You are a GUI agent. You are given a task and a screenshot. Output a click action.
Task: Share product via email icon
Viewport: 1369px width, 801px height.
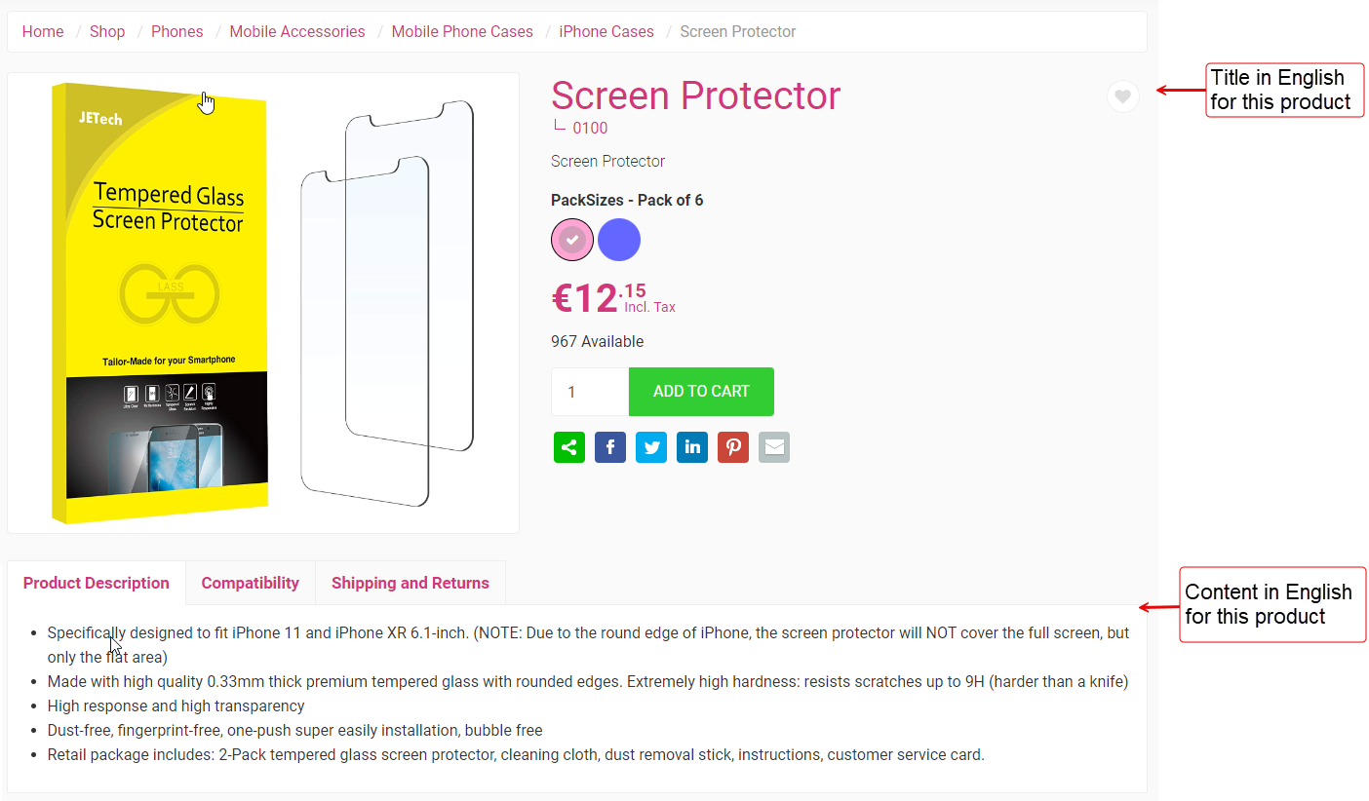(x=774, y=447)
